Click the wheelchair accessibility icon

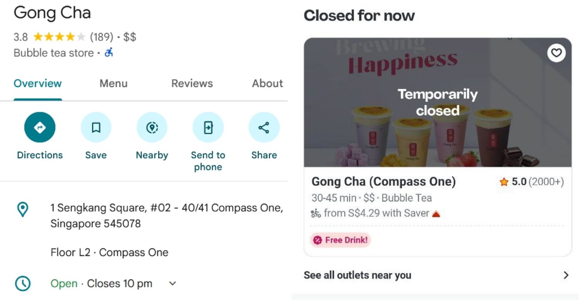pos(109,52)
